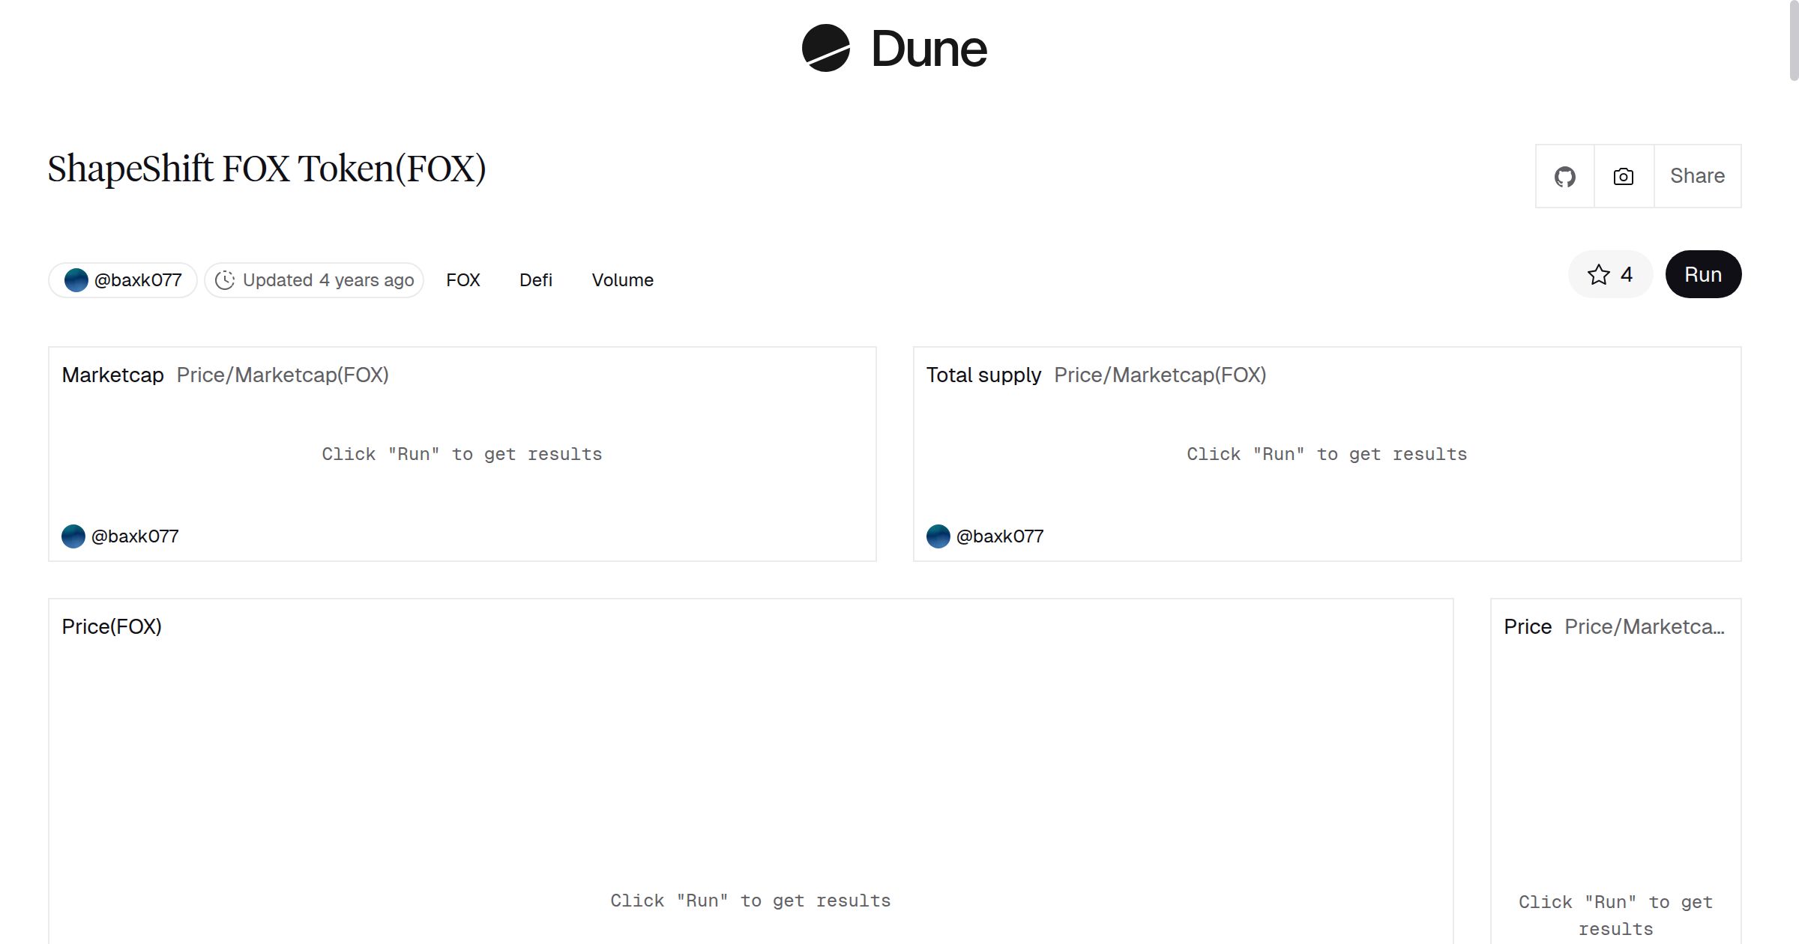Click avatar in Total supply card footer

click(938, 536)
